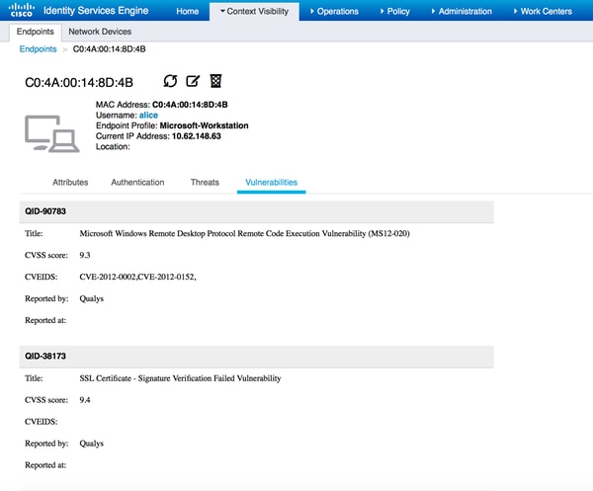Click the CVSS score 9.3
Screen dimensions: 593x491
click(85, 255)
